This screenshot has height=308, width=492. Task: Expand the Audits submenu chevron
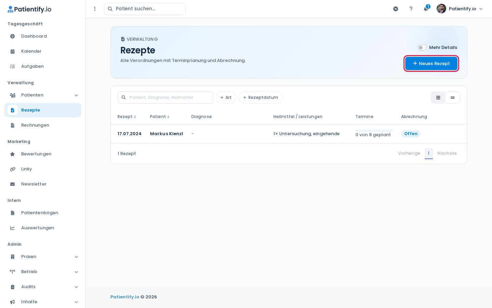pos(76,287)
